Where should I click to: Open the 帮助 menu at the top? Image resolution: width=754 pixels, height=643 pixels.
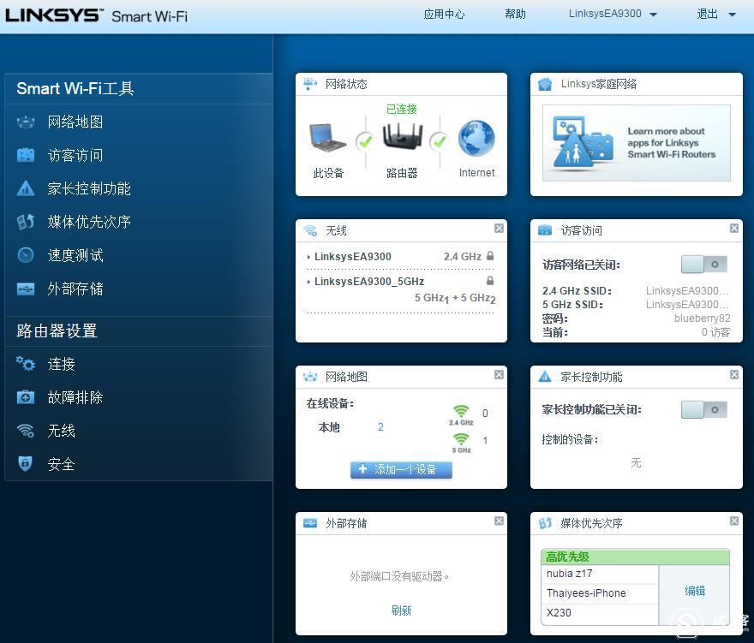(515, 14)
